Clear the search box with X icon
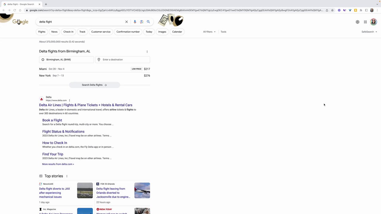The image size is (381, 214). [127, 22]
